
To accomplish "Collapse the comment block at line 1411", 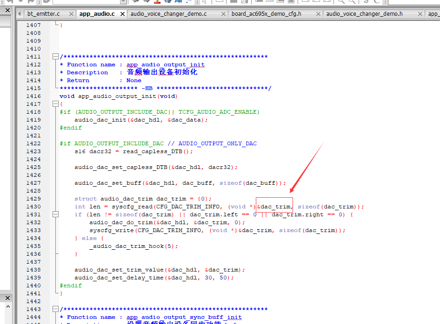I will coord(55,57).
